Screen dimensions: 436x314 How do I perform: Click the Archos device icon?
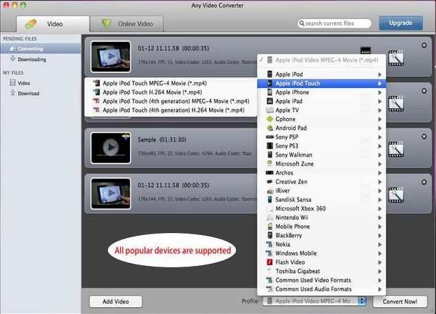(x=270, y=172)
